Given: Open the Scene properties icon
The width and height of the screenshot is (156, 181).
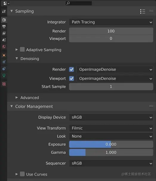Looking at the screenshot, I should tap(4, 40).
